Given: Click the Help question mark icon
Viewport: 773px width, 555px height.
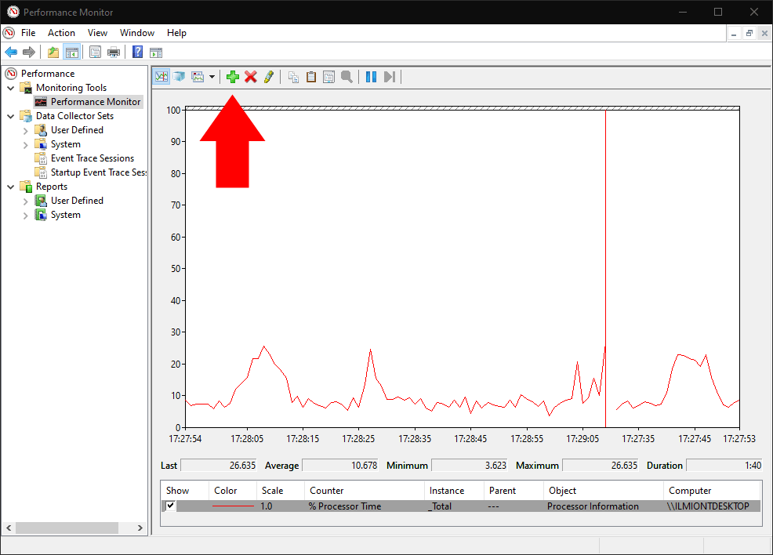Looking at the screenshot, I should (x=136, y=52).
